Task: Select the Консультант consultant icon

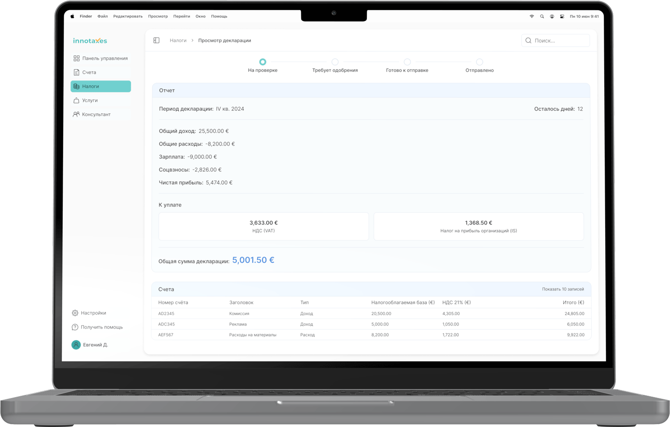Action: coord(76,114)
